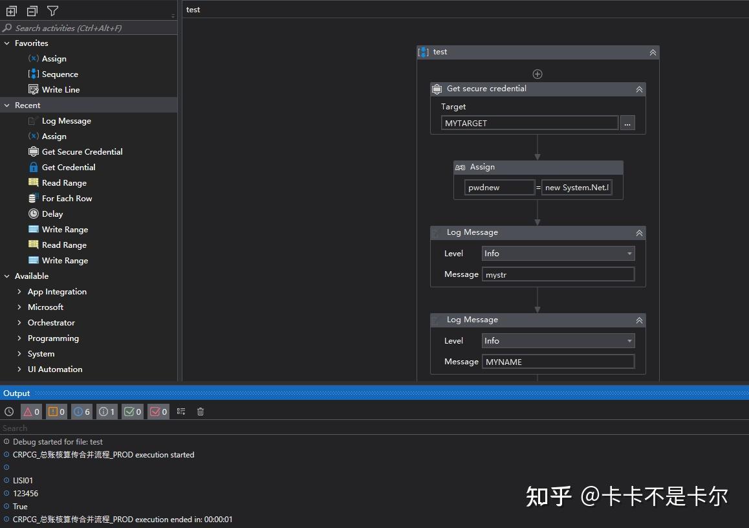Select the LISI01 log entry

(23, 480)
